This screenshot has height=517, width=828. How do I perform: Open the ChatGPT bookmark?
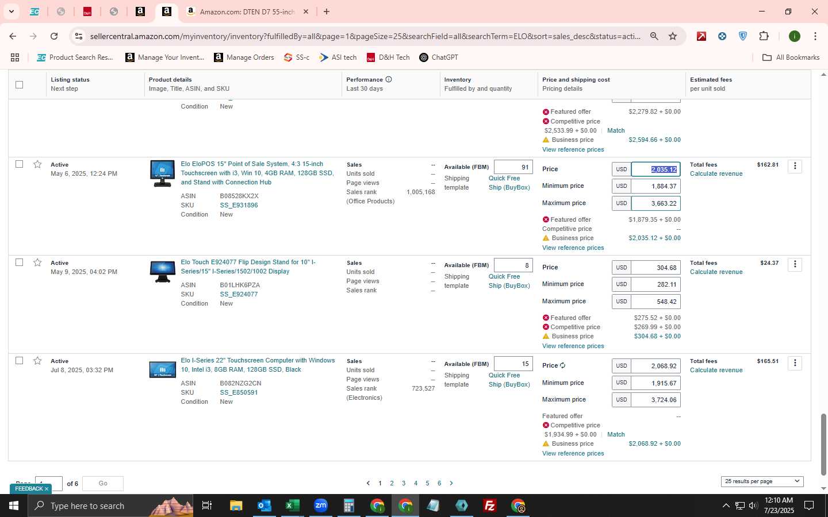(439, 57)
